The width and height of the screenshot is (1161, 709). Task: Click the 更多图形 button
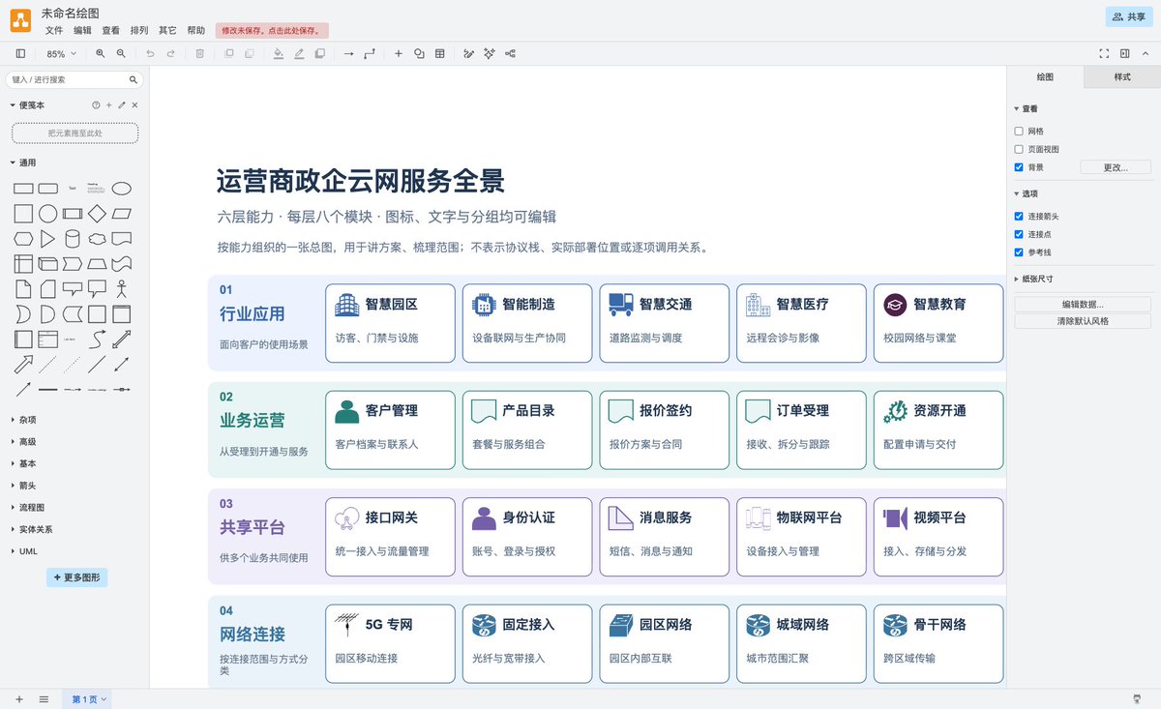[76, 577]
